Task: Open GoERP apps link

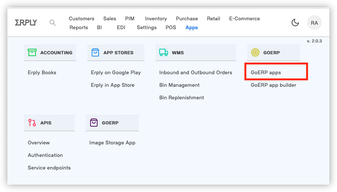Action: click(x=266, y=73)
